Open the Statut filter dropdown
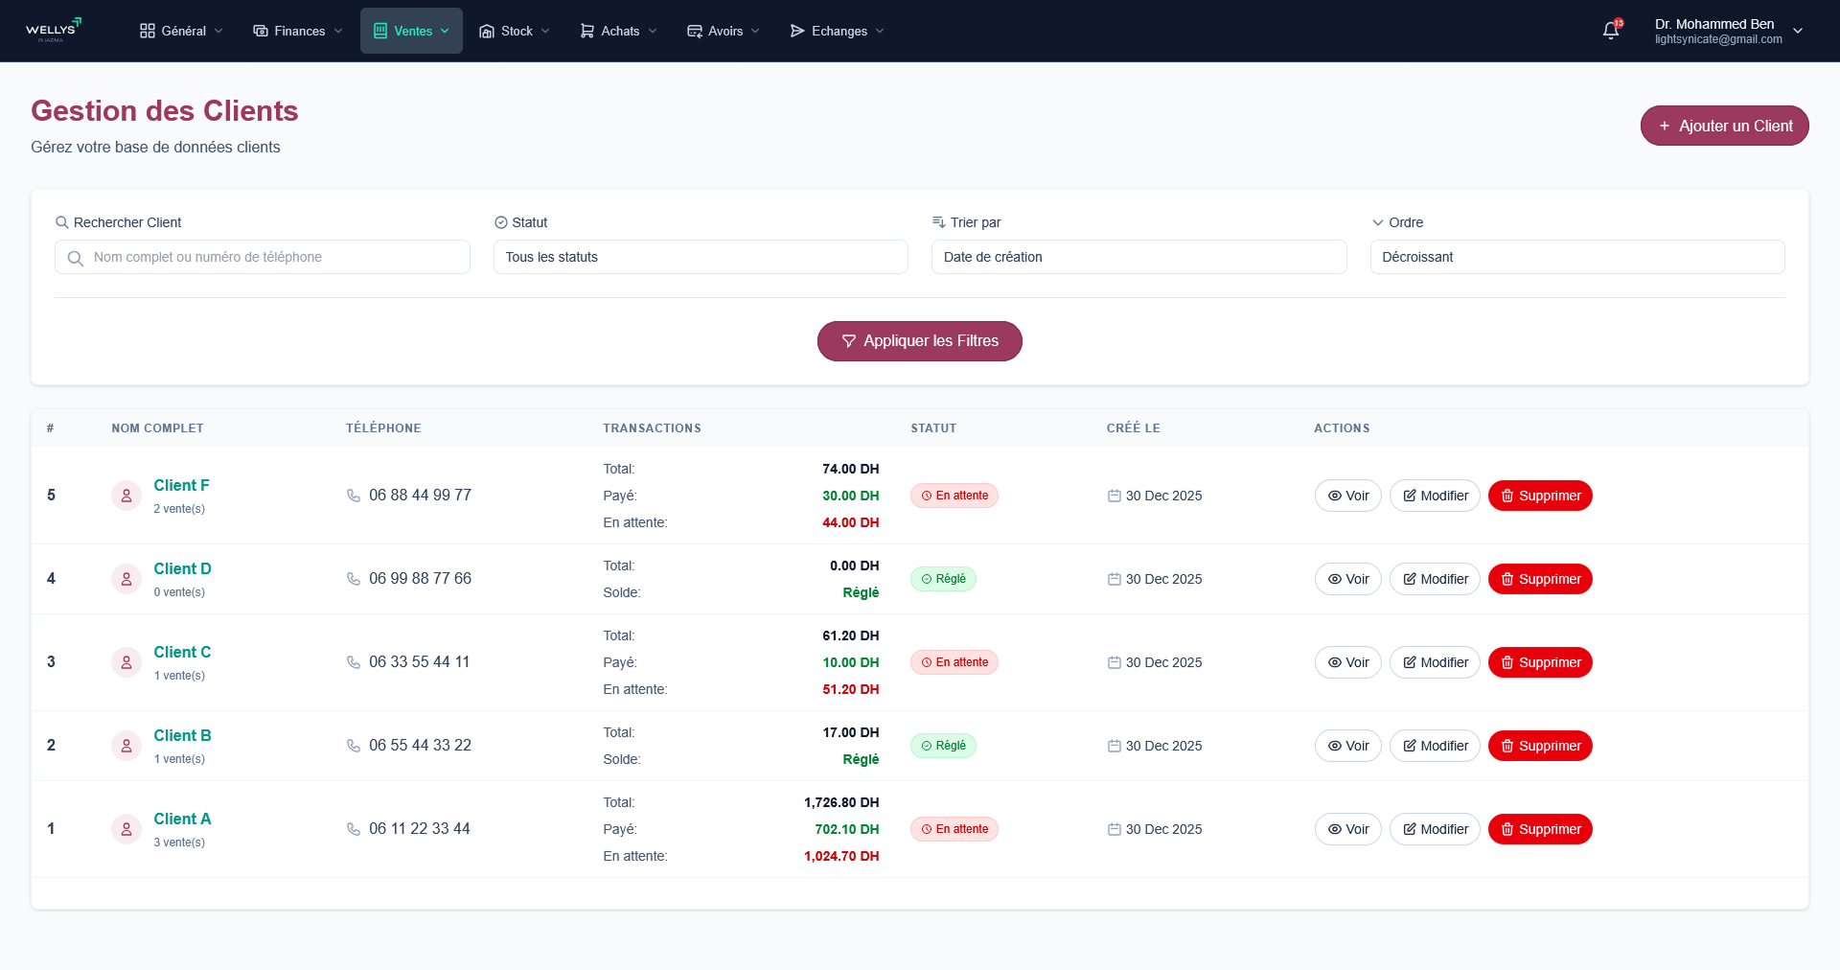 coord(700,257)
